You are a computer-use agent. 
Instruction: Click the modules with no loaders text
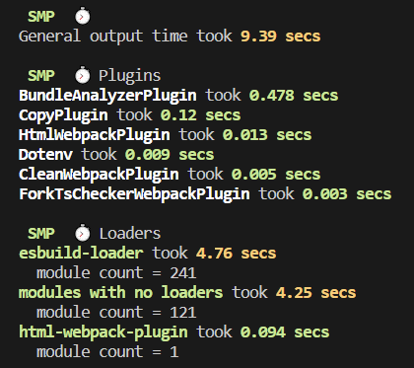(120, 293)
